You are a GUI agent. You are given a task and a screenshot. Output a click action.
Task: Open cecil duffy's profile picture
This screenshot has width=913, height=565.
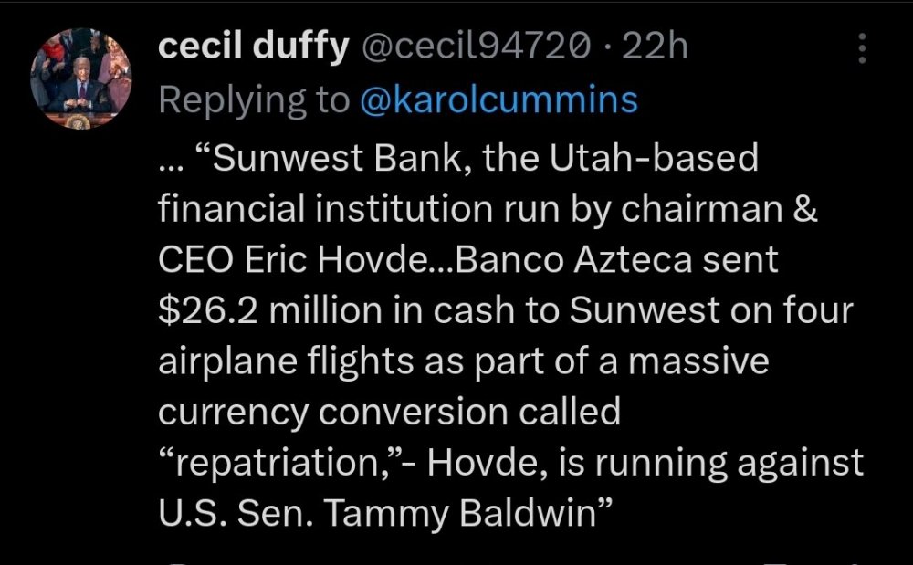point(81,78)
